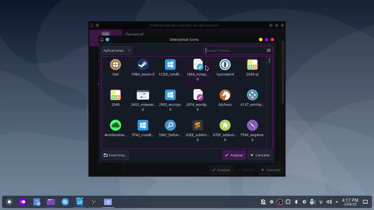The width and height of the screenshot is (374, 210).
Task: Click the microphone tray icon
Action: tap(312, 202)
